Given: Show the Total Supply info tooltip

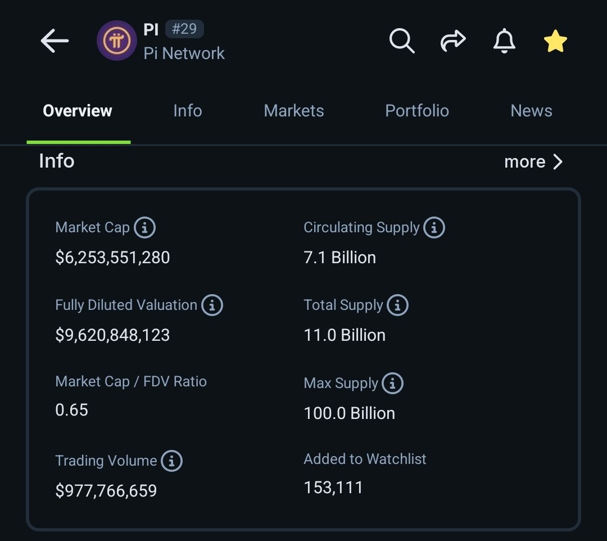Looking at the screenshot, I should coord(398,305).
